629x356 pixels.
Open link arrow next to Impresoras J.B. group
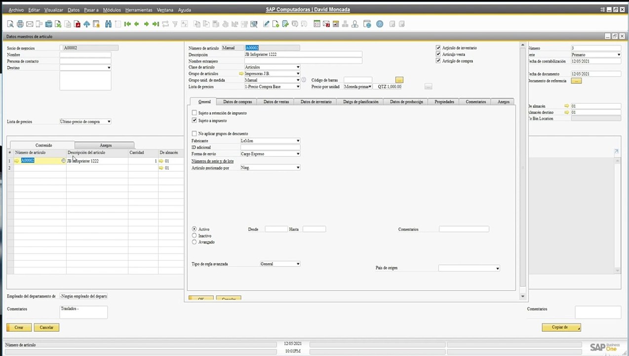coord(241,74)
